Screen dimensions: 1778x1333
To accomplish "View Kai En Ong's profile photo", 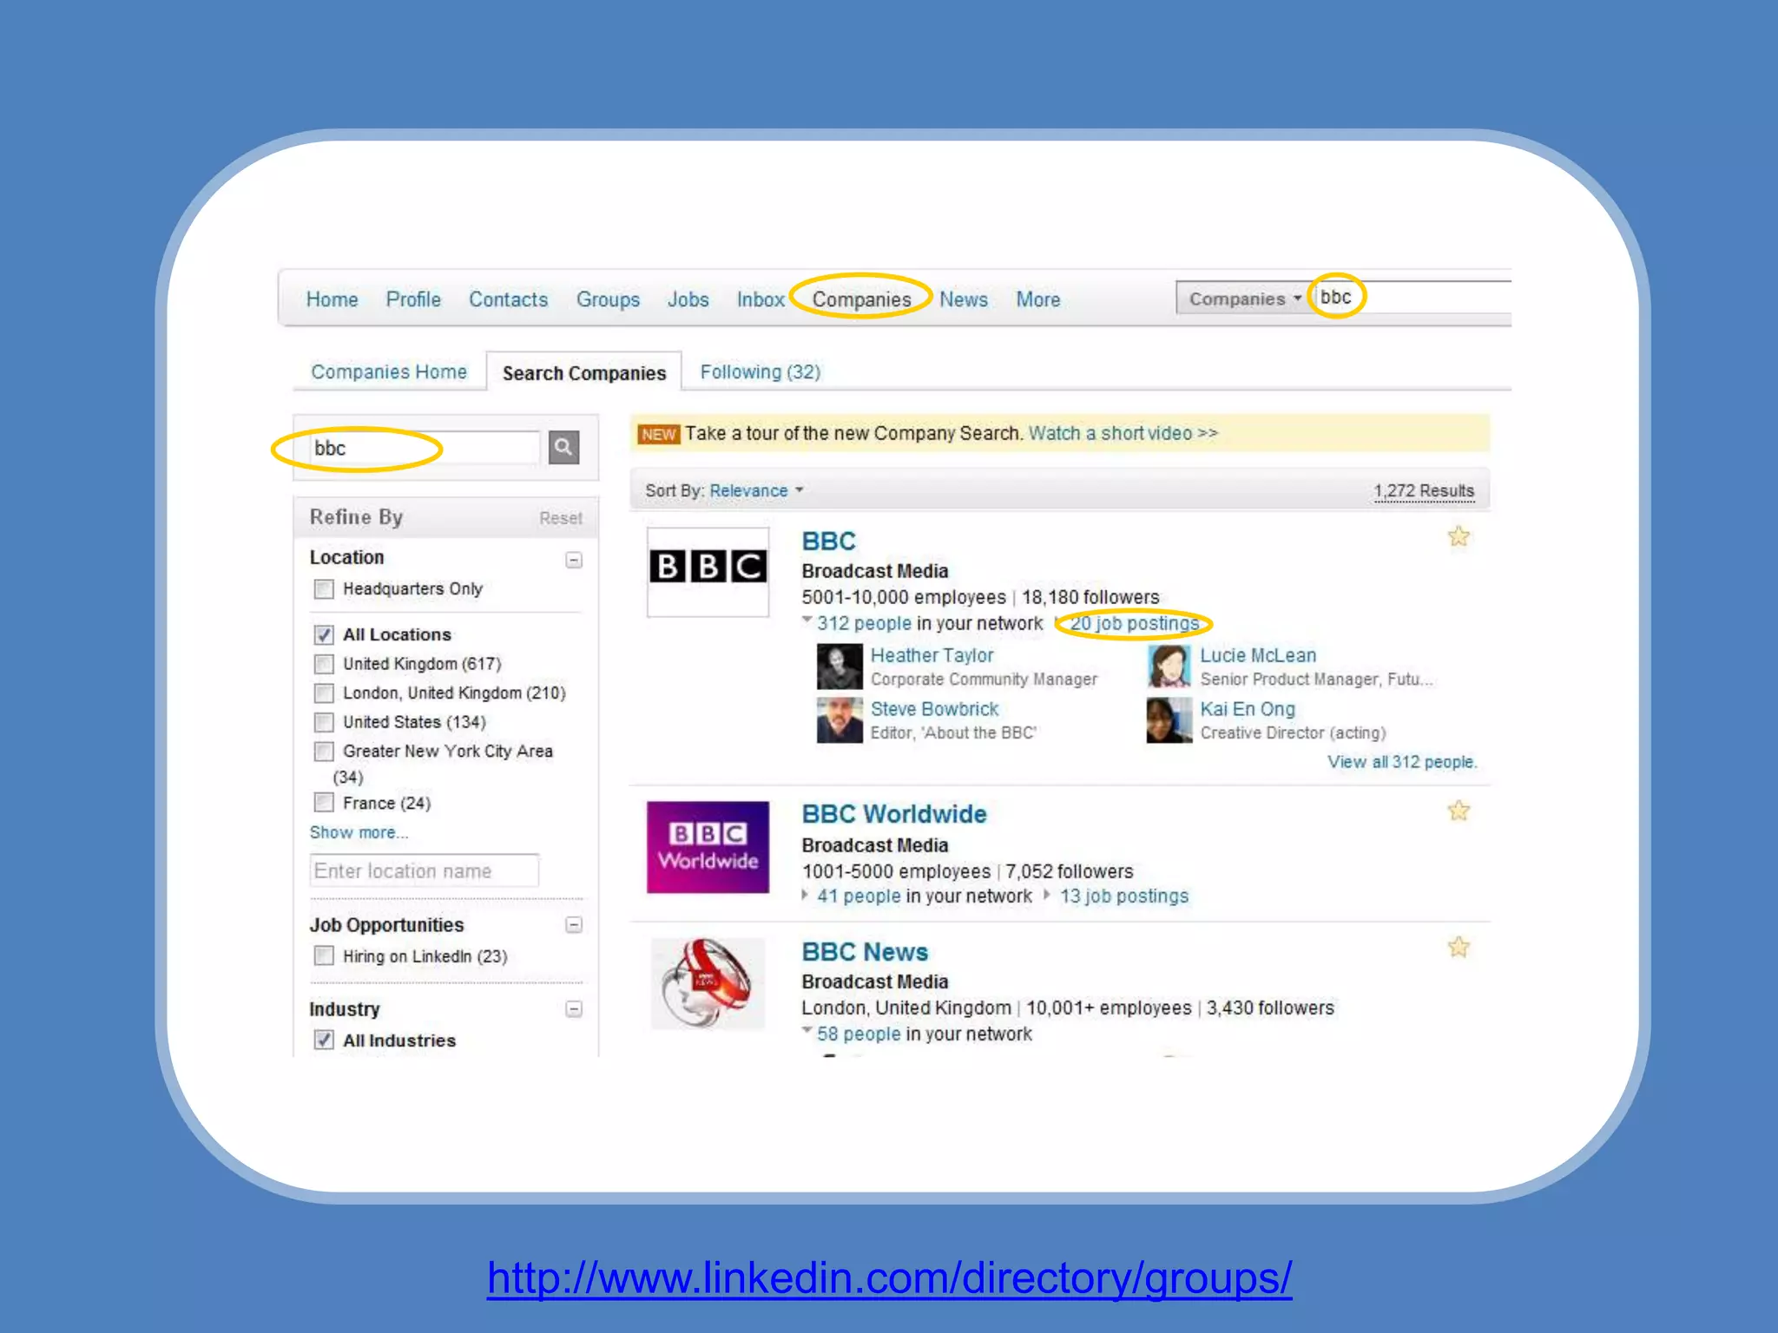I will click(x=1169, y=719).
